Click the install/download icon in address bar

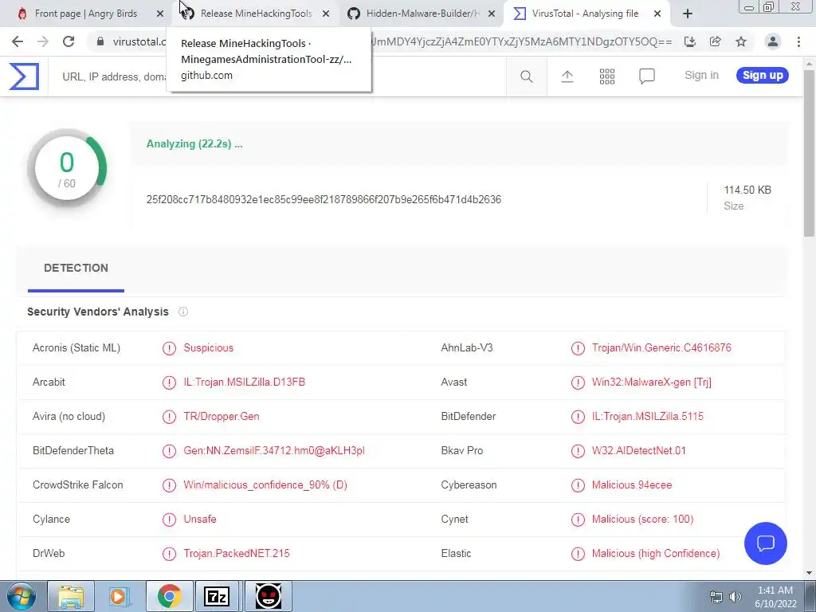click(x=689, y=41)
